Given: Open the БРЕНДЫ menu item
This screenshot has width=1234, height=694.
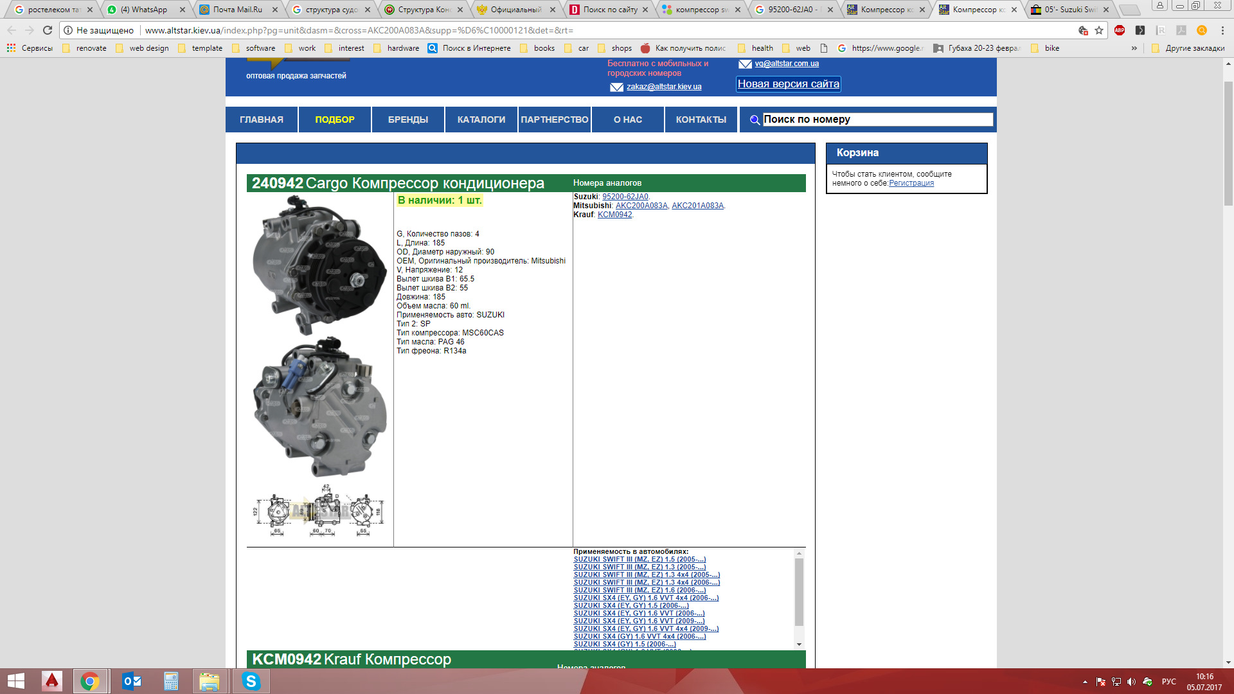Looking at the screenshot, I should [408, 120].
